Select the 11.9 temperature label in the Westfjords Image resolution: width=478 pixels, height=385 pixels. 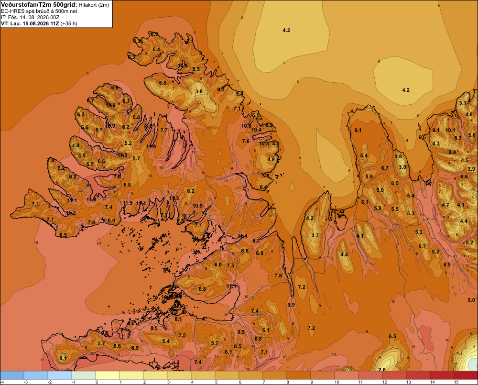[151, 146]
